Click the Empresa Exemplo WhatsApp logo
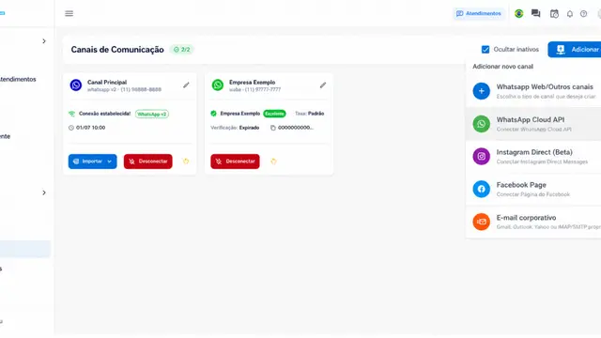 point(218,85)
